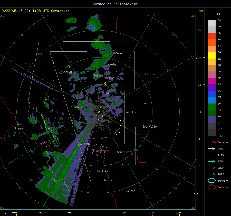Click the RockyMH label
Image resolution: width=231 pixels, height=216 pixels.
[x=68, y=72]
